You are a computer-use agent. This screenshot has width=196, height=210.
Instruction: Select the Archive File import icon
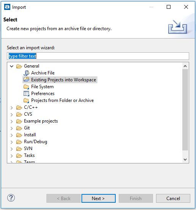tap(26, 73)
